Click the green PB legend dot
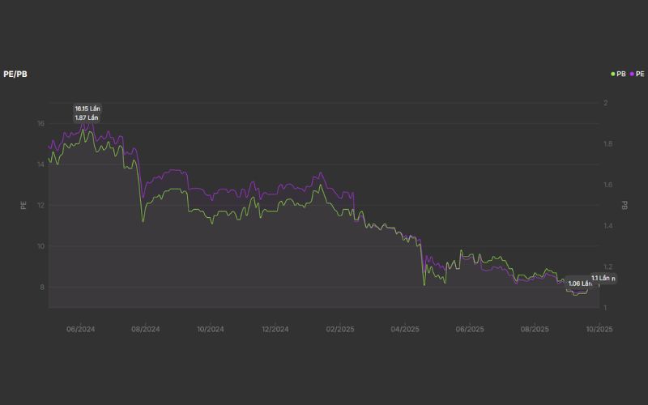This screenshot has height=405, width=648. [x=613, y=74]
